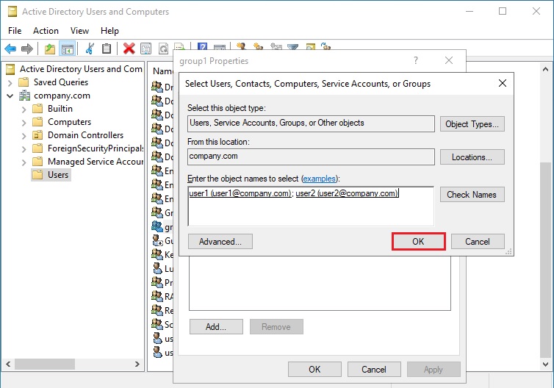
Task: Collapse the company.com domain node
Action: 10,96
